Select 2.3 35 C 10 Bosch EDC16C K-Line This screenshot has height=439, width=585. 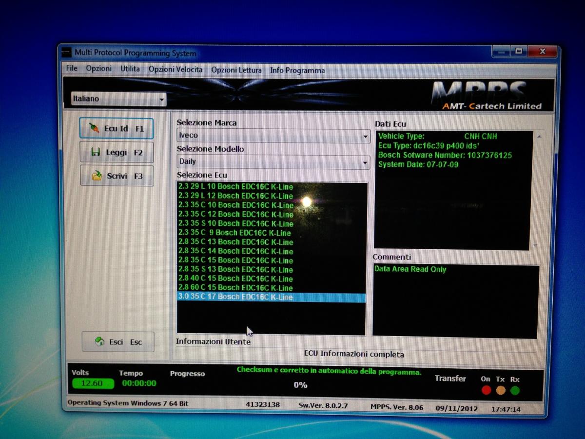pos(271,205)
